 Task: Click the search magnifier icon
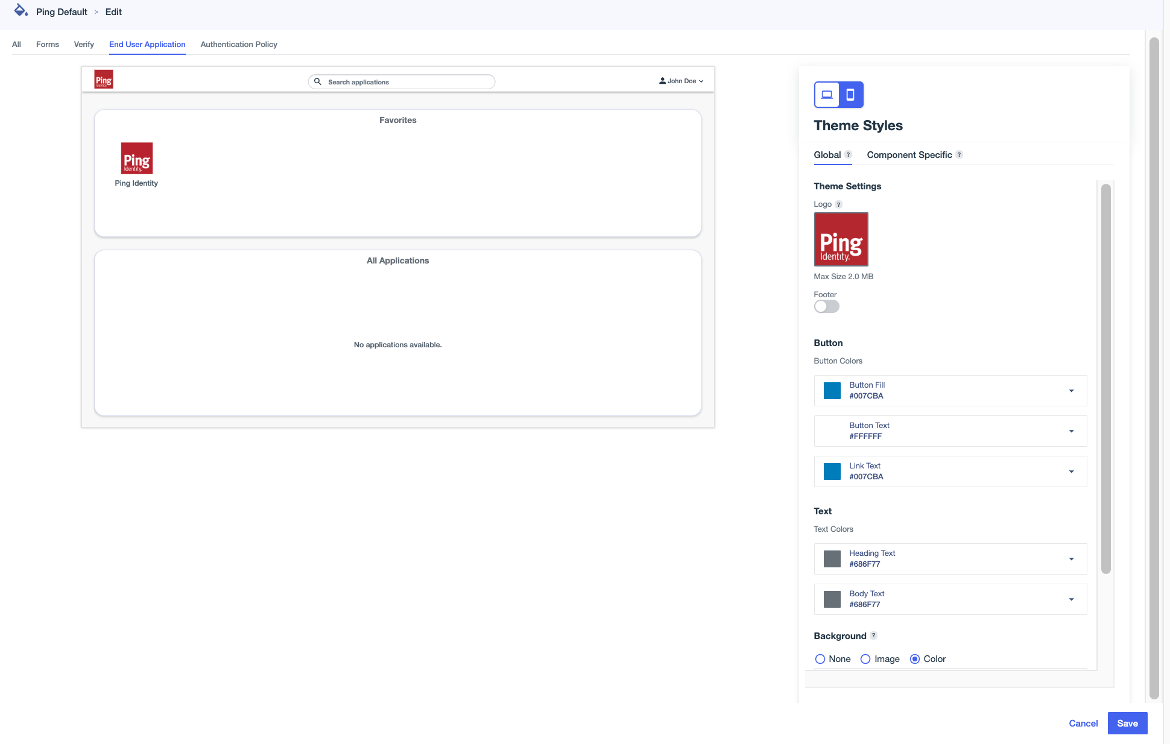click(x=318, y=81)
